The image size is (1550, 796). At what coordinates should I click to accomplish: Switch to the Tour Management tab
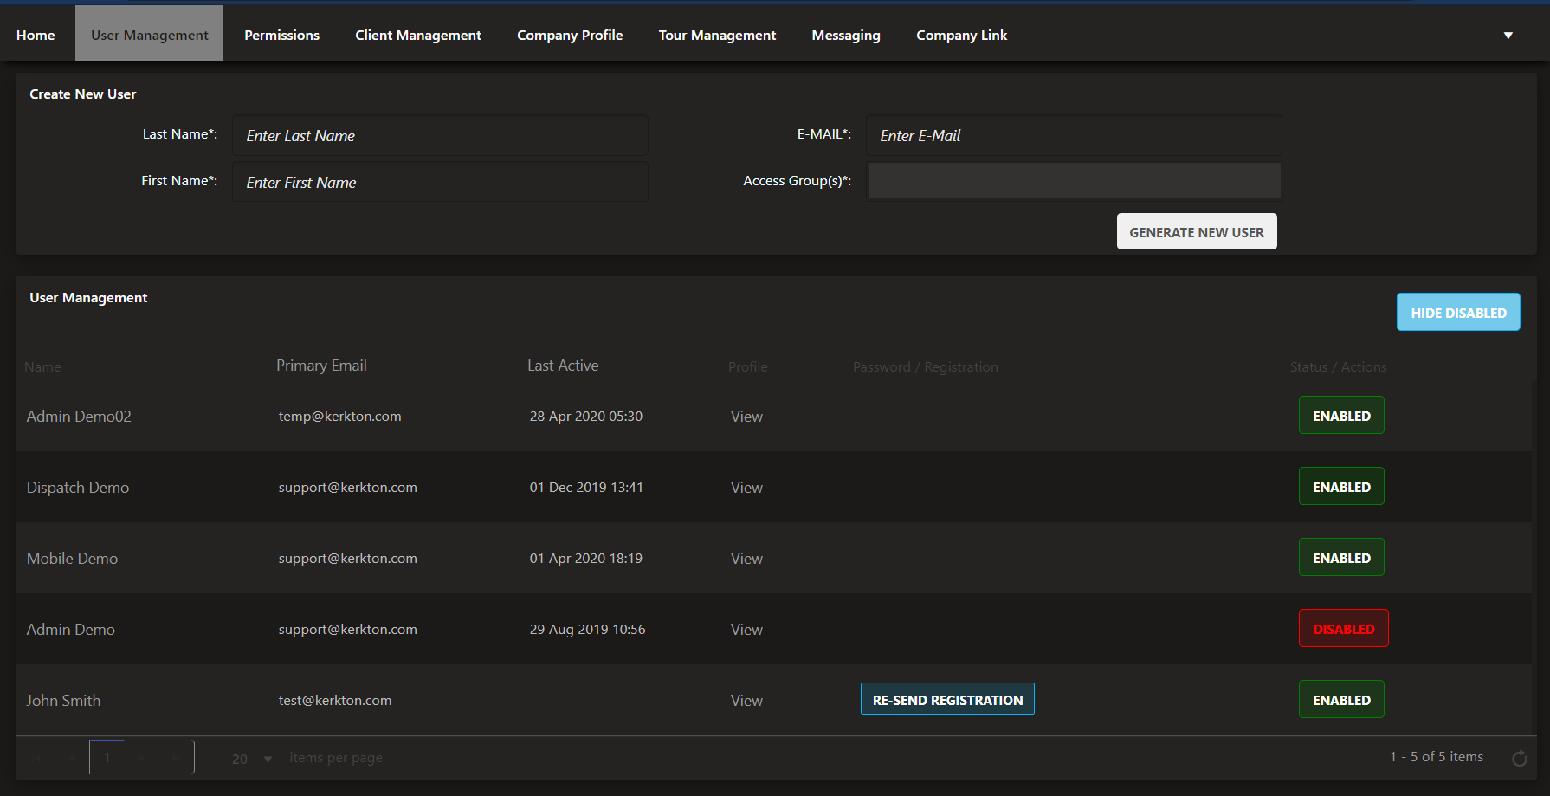[x=717, y=36]
